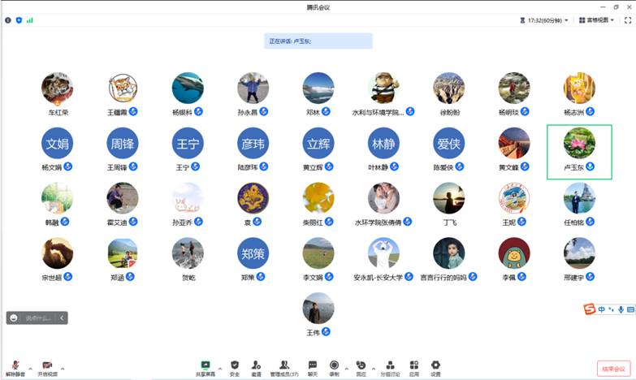This screenshot has height=380, width=636.
Task: Click the meeting info icon at top-left
Action: (9, 20)
